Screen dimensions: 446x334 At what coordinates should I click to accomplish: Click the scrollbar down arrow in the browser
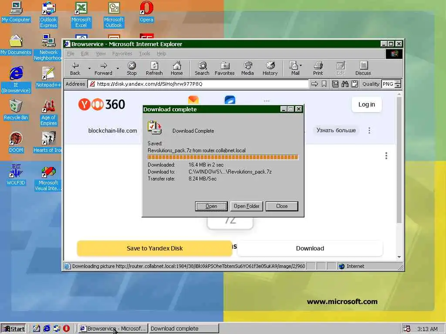click(x=399, y=257)
